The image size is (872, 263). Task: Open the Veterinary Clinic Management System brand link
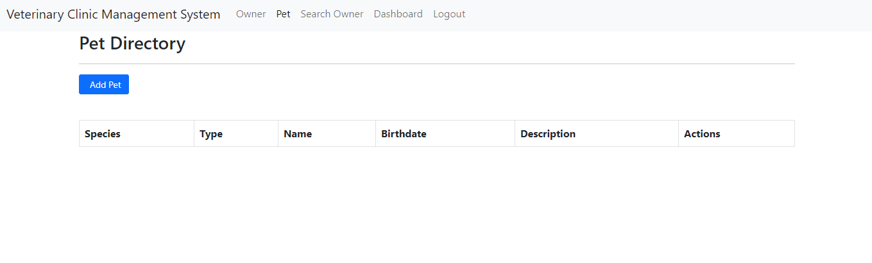point(114,14)
